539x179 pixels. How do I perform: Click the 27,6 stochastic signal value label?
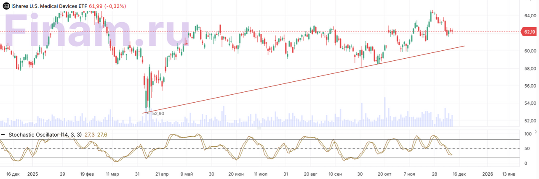pos(102,135)
